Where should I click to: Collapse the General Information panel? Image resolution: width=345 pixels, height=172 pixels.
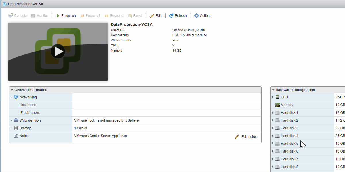(12, 90)
